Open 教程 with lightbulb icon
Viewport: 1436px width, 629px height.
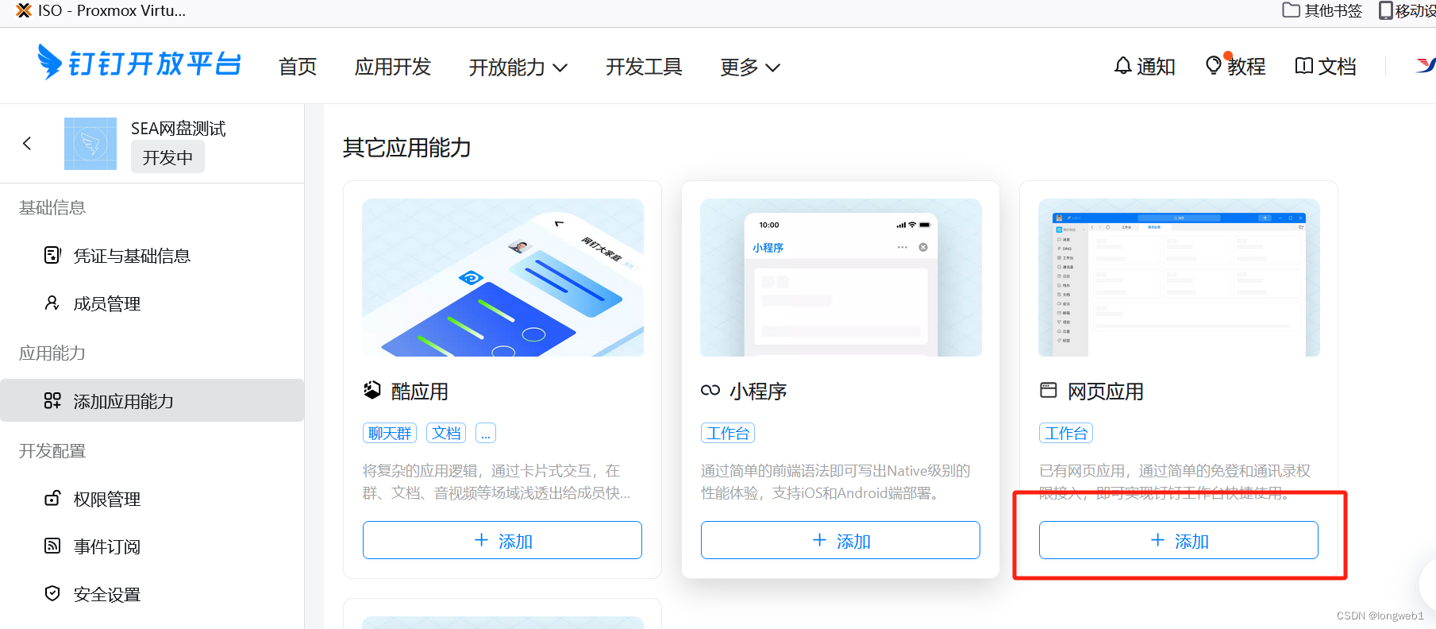(1235, 66)
